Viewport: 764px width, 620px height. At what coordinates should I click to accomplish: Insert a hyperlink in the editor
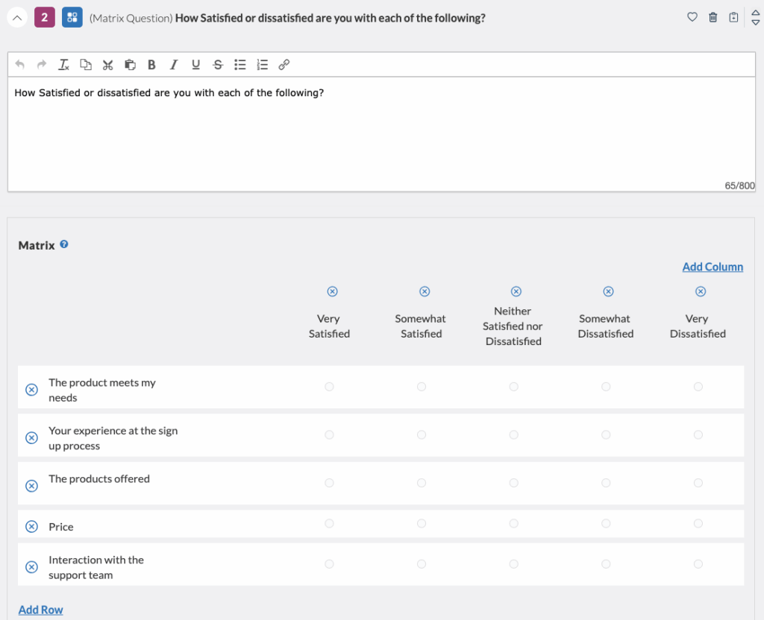coord(284,65)
